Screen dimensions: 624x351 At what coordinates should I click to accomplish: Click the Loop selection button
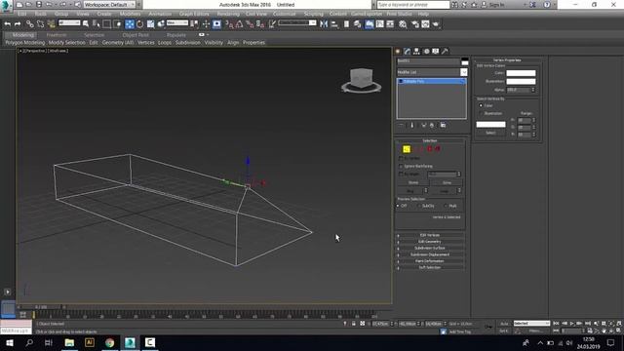[445, 191]
